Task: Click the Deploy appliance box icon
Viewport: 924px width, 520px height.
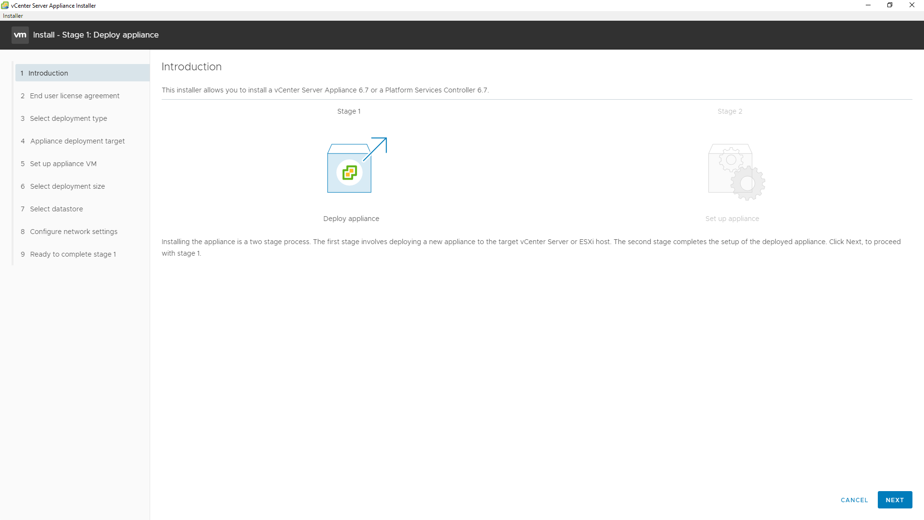Action: (350, 168)
